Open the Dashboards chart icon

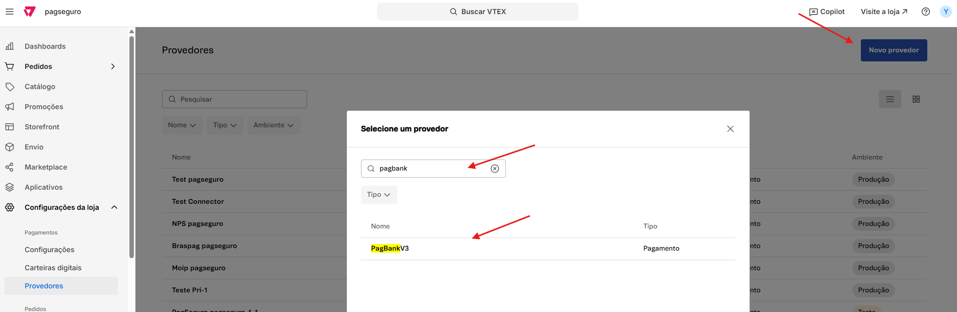pos(10,46)
